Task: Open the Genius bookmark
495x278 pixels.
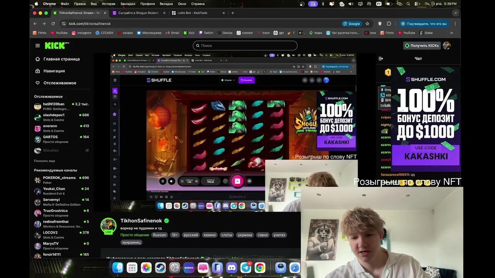Action: click(225, 33)
